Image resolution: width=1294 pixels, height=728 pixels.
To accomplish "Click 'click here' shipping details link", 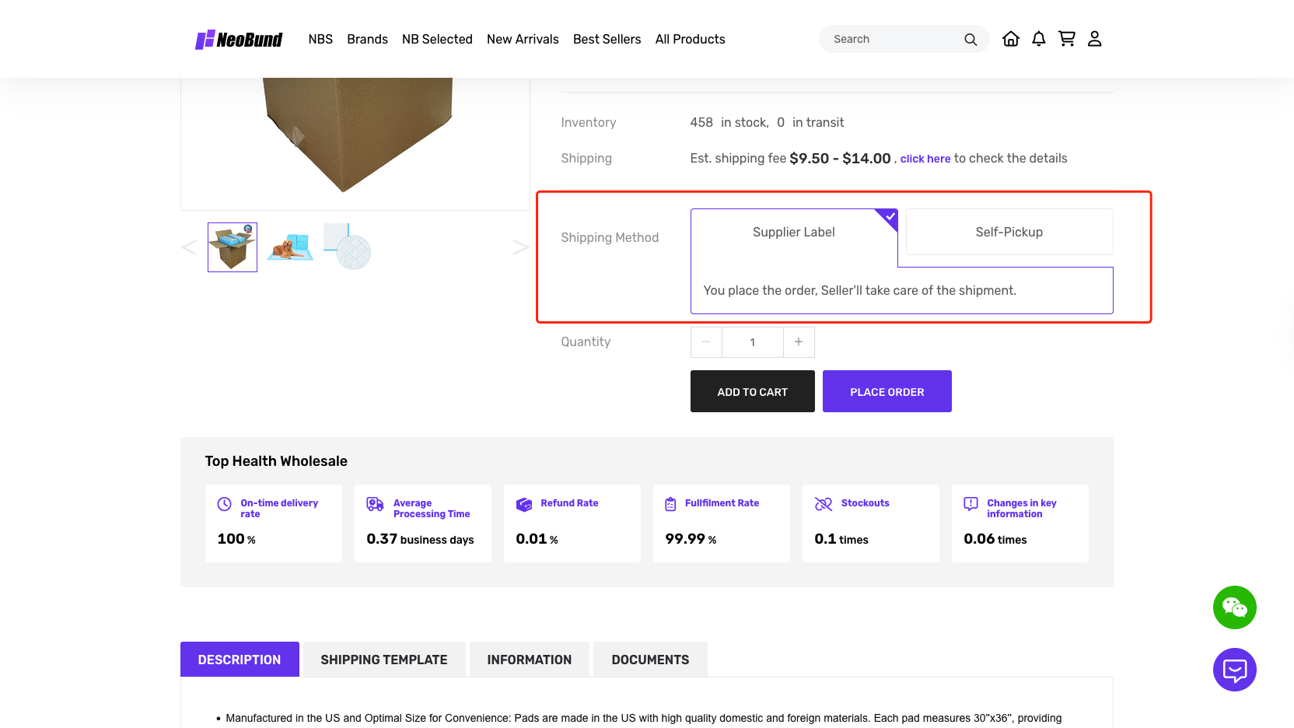I will click(x=925, y=159).
